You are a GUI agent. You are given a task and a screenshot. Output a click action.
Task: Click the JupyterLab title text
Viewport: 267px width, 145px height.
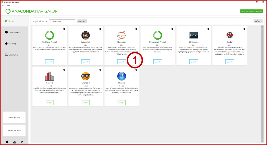coord(85,42)
